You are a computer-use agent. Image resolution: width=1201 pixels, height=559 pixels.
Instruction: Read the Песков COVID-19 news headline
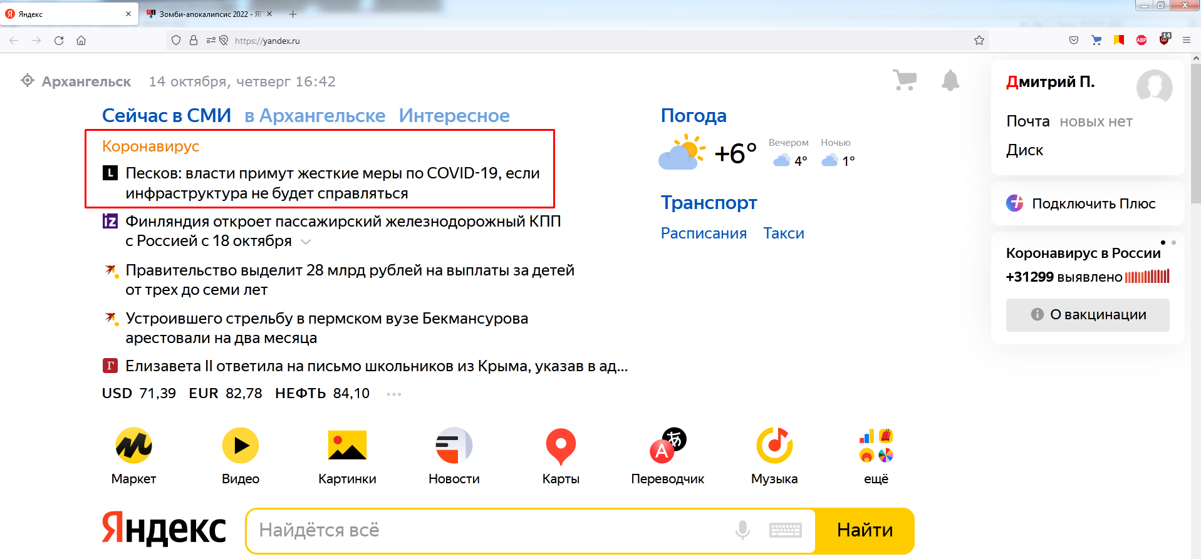333,183
